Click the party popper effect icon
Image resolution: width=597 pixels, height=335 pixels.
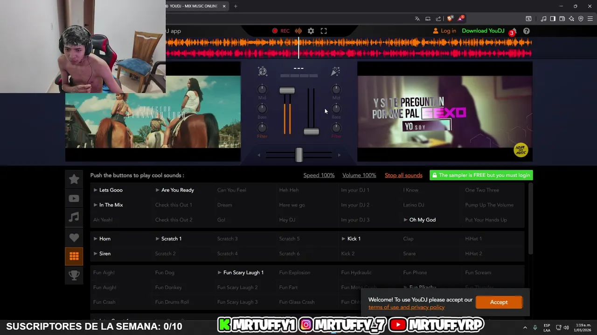click(335, 71)
